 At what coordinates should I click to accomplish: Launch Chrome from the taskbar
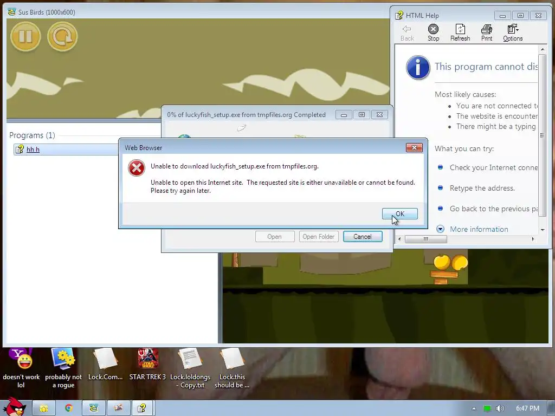69,408
